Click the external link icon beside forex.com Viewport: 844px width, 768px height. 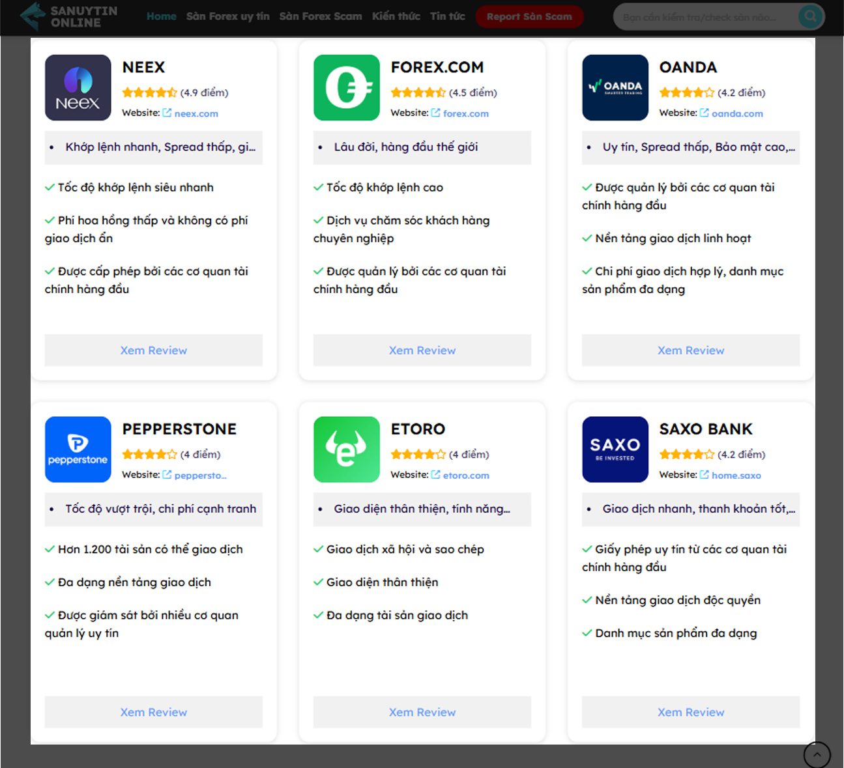click(436, 113)
